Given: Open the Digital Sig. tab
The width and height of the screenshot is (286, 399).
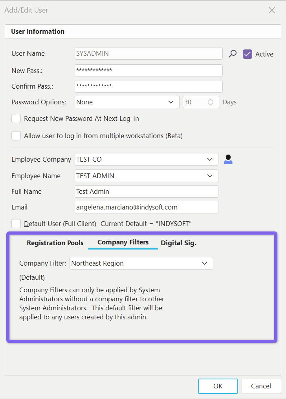Looking at the screenshot, I should (178, 243).
